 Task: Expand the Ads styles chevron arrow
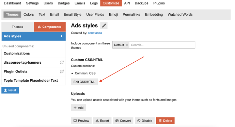pos(62,36)
